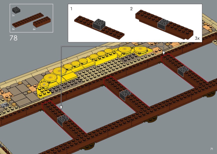Image resolution: width=217 pixels, height=154 pixels.
Task: Click the short brown brick in parts list
Action: (x=42, y=22)
